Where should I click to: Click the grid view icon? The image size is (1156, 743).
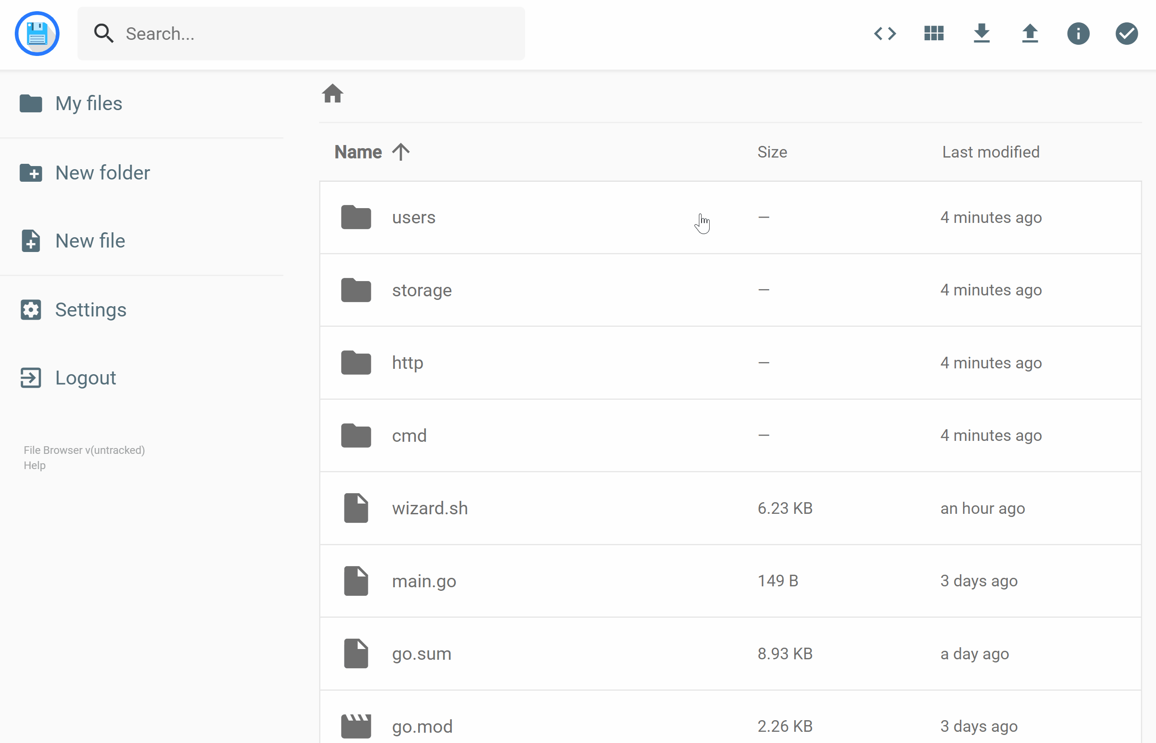933,34
